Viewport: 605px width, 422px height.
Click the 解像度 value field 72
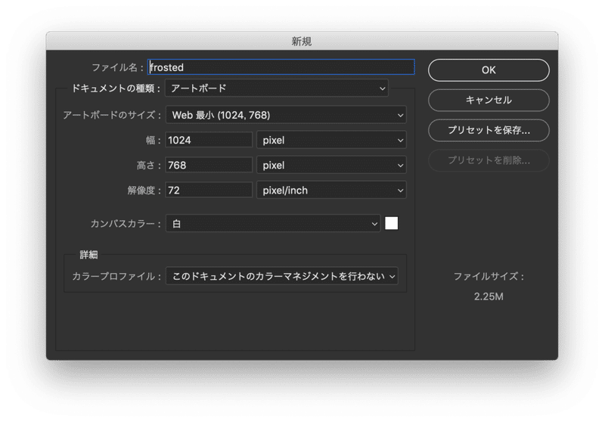click(x=209, y=190)
